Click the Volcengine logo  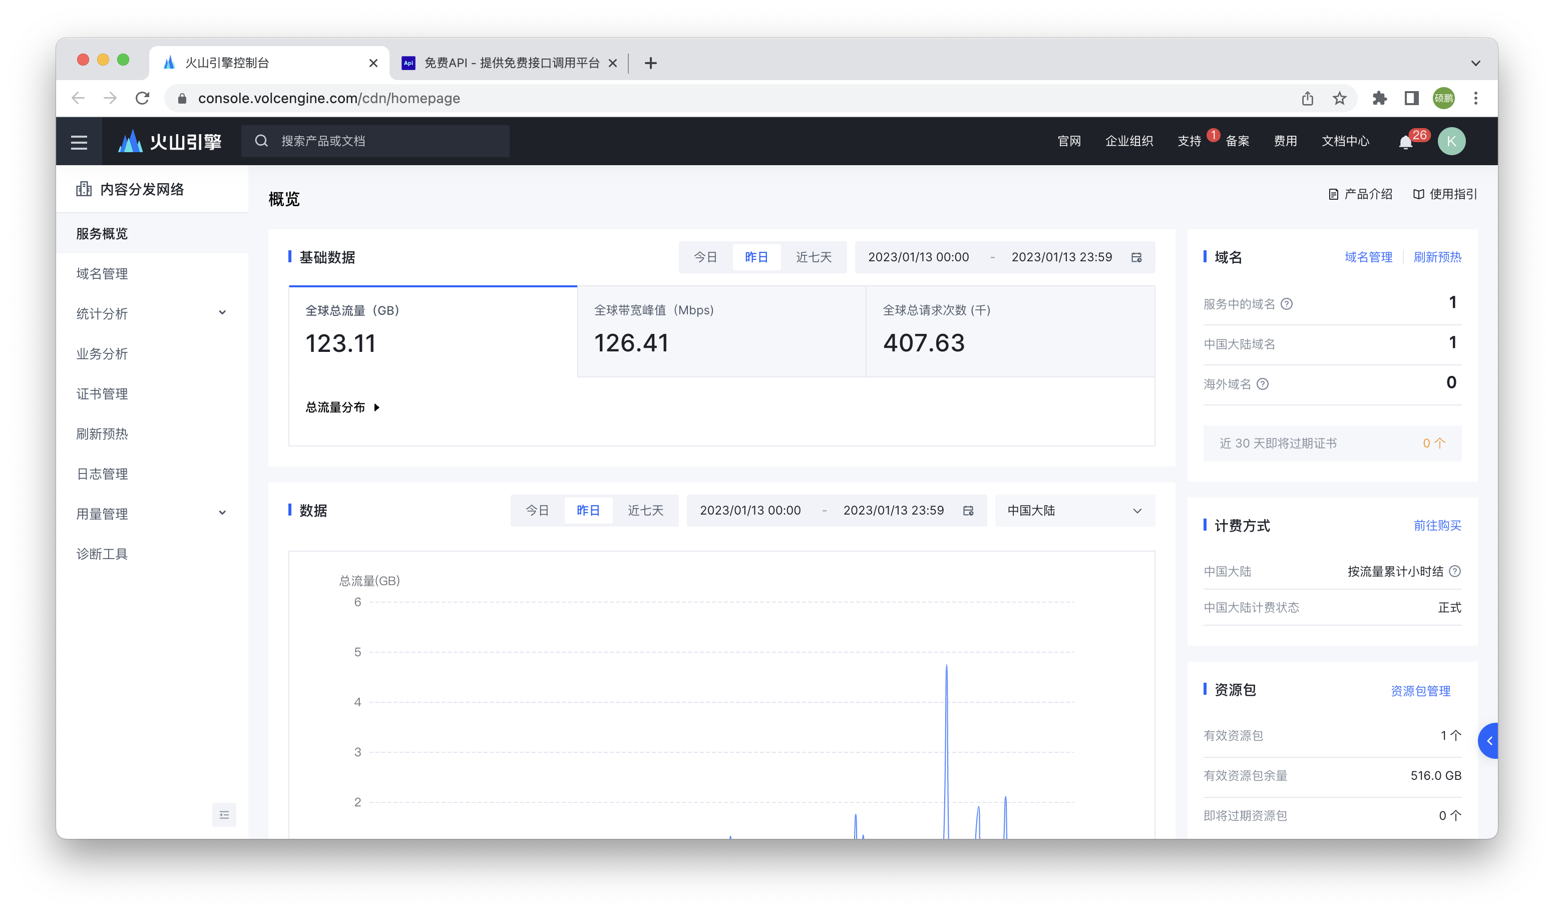point(170,142)
